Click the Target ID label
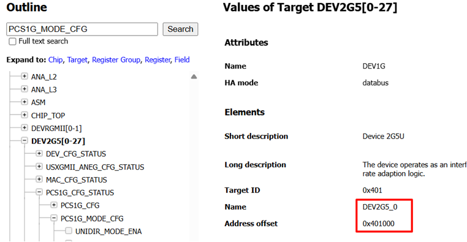 tap(242, 190)
